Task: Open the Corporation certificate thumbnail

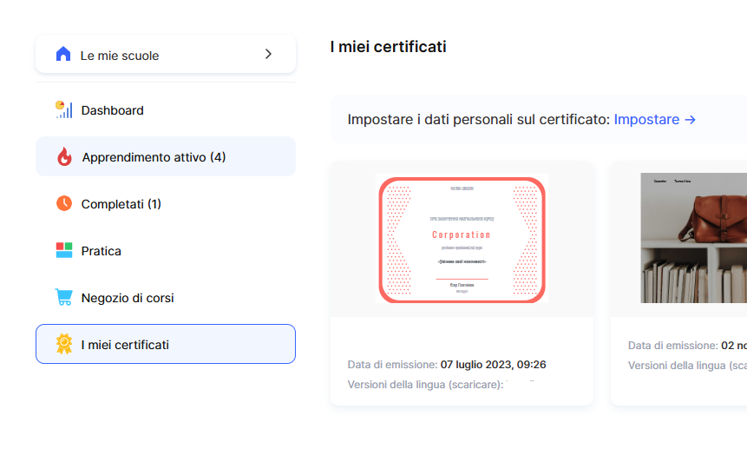Action: coord(462,239)
